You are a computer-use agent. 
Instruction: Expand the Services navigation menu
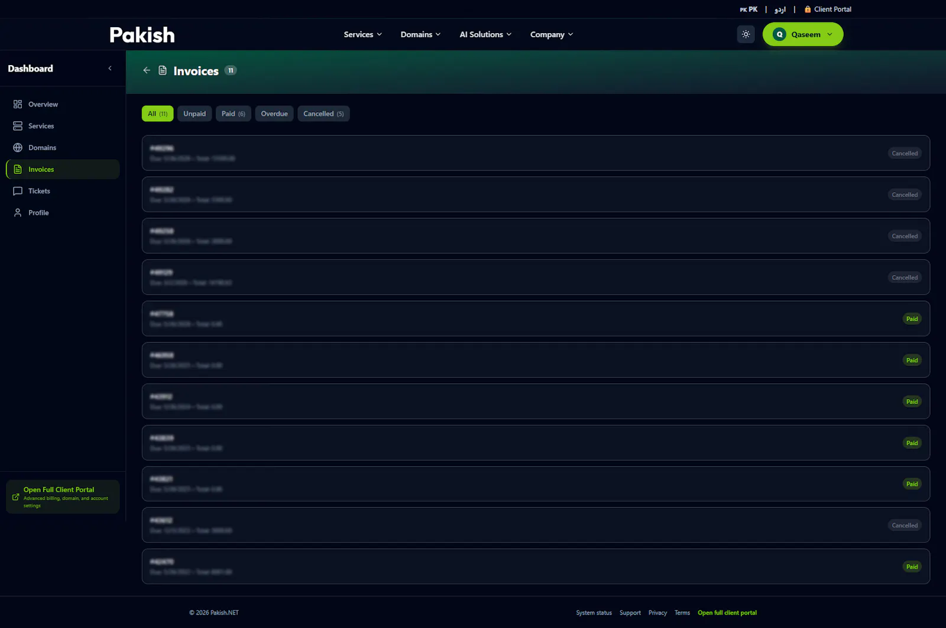[362, 34]
